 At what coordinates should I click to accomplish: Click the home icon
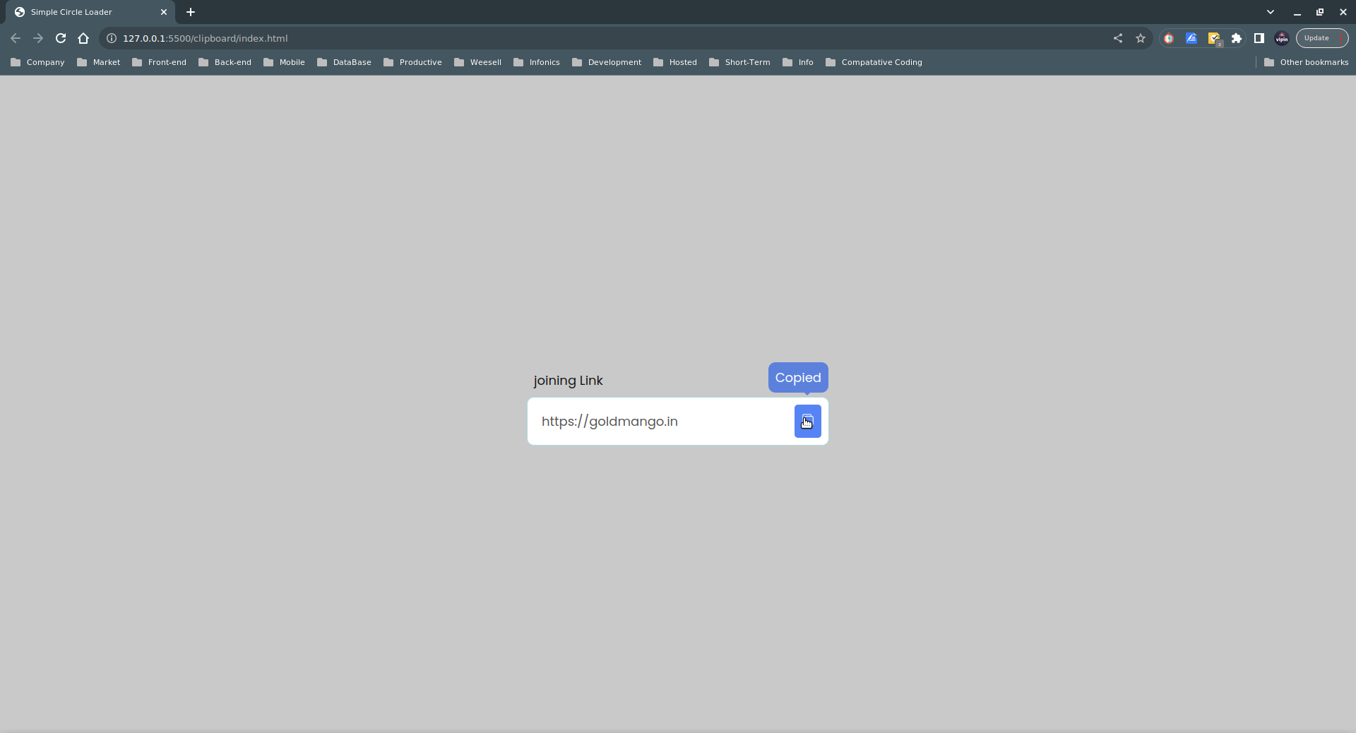coord(83,38)
